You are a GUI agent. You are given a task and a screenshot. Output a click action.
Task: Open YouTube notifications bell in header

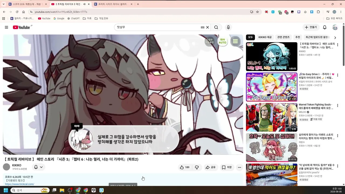(x=325, y=27)
